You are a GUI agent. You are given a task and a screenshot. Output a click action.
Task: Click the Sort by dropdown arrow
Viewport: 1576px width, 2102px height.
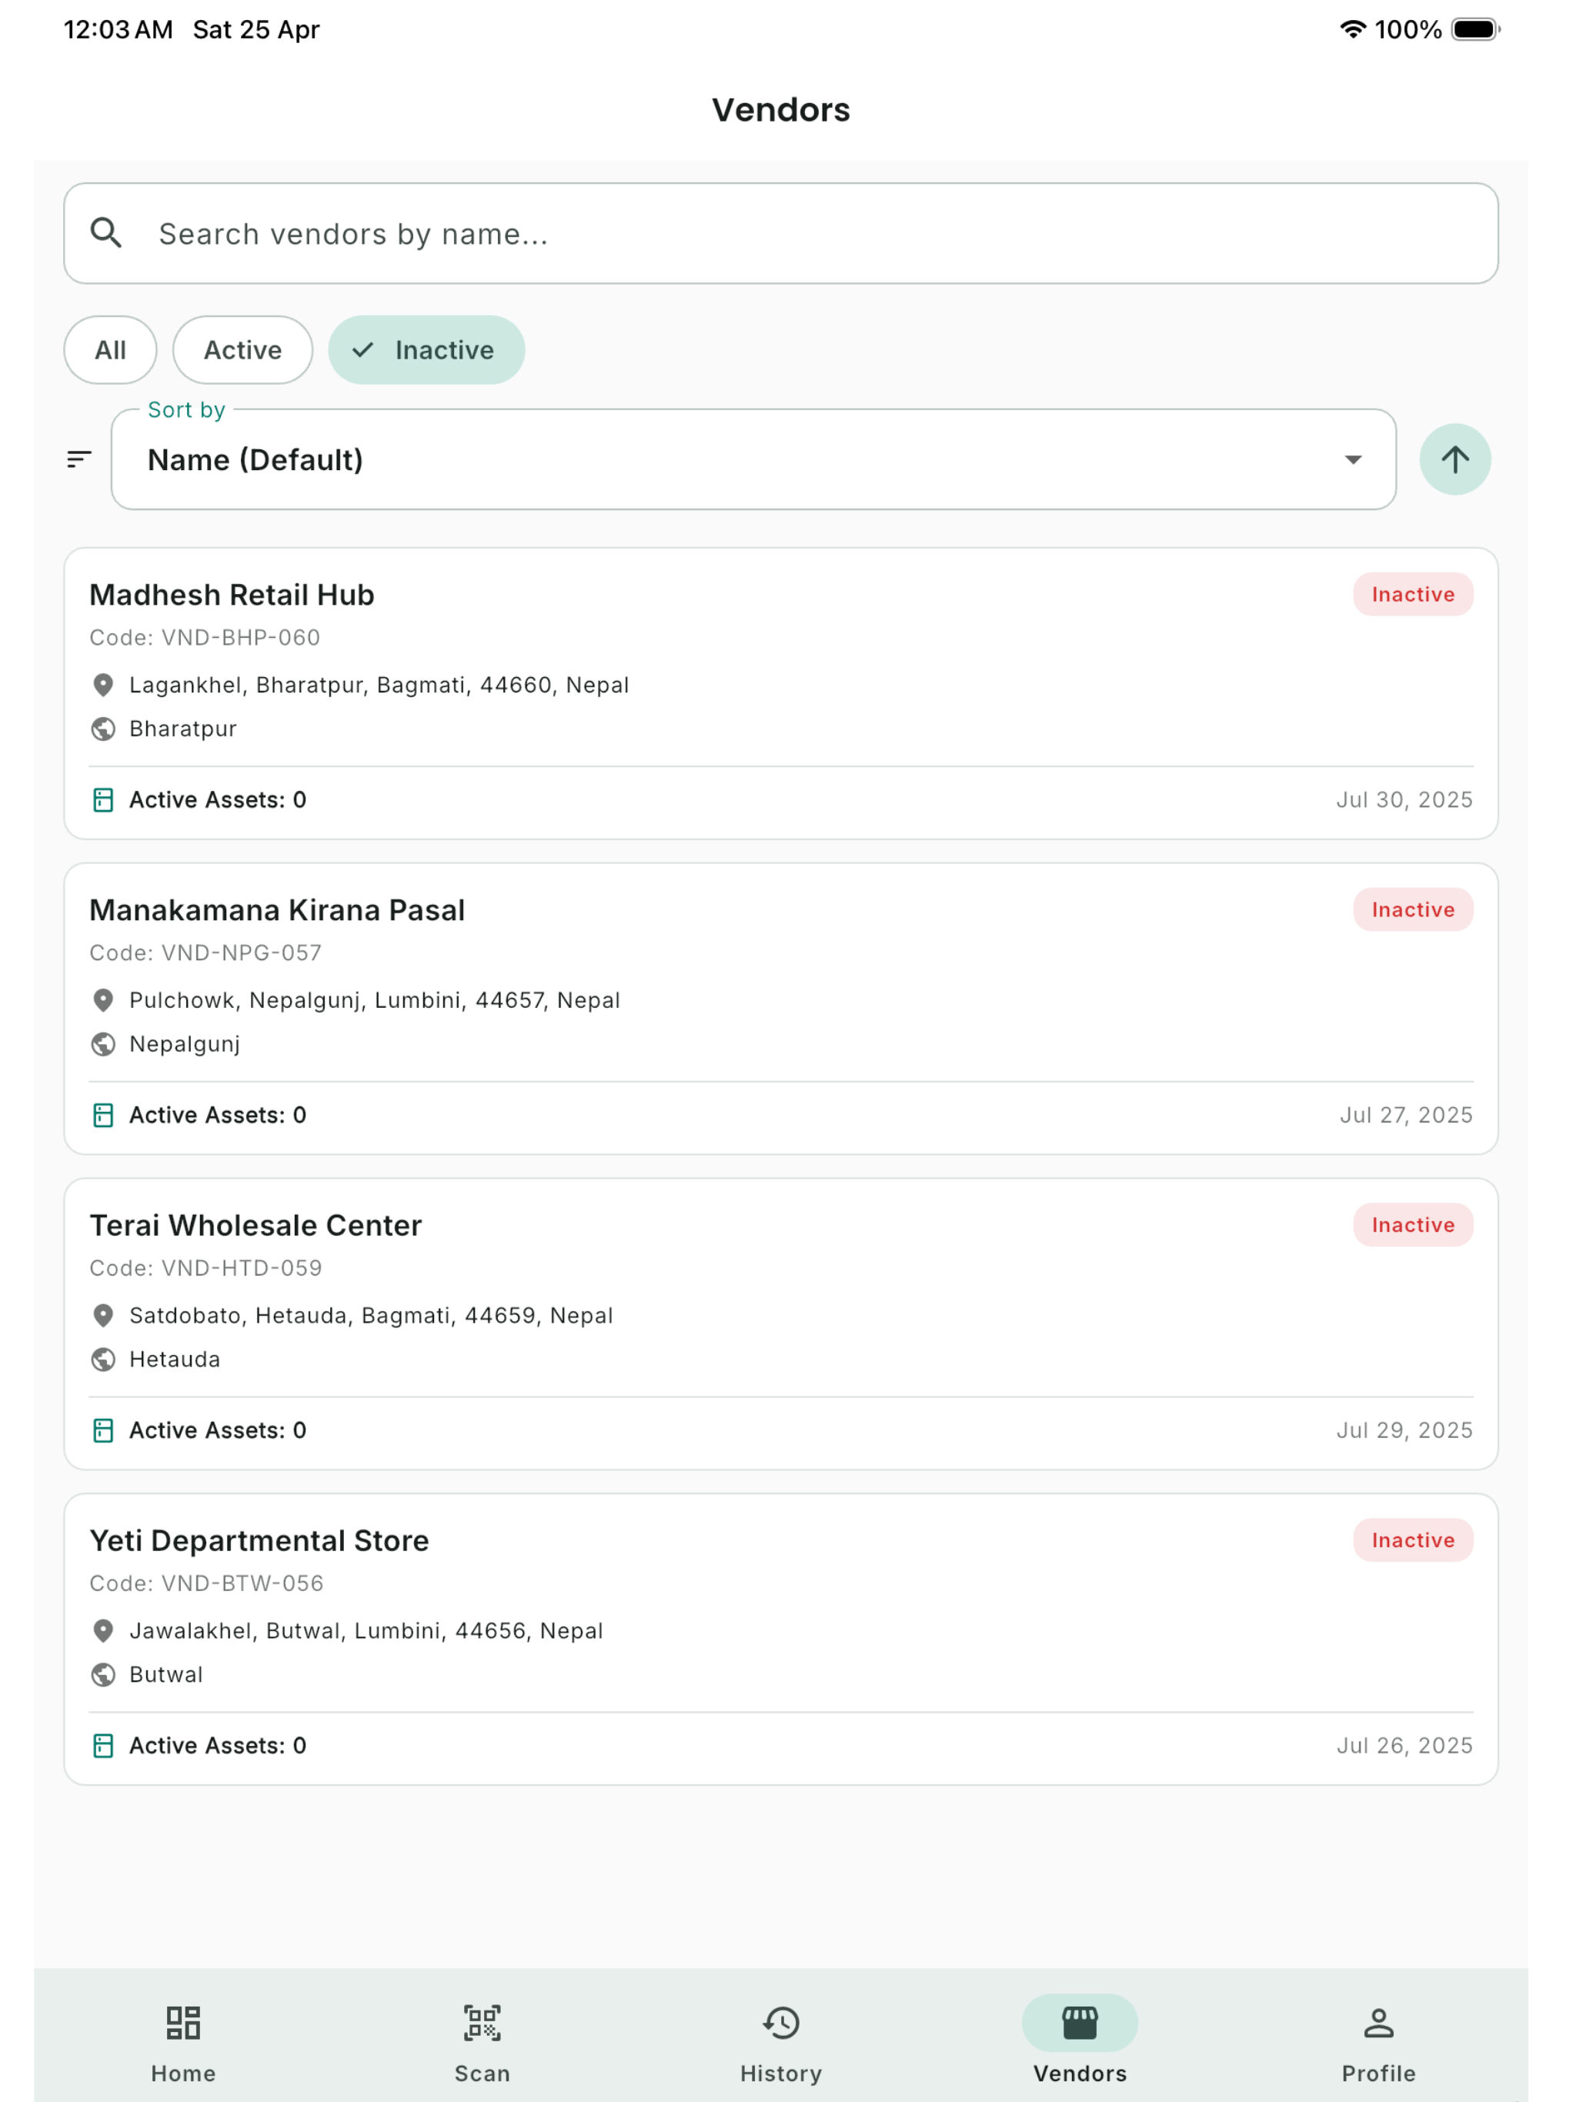point(1353,460)
